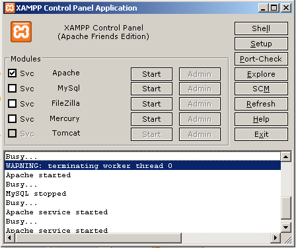This screenshot has width=296, height=248.
Task: Enable the FileZilla Svc checkbox
Action: [x=12, y=103]
